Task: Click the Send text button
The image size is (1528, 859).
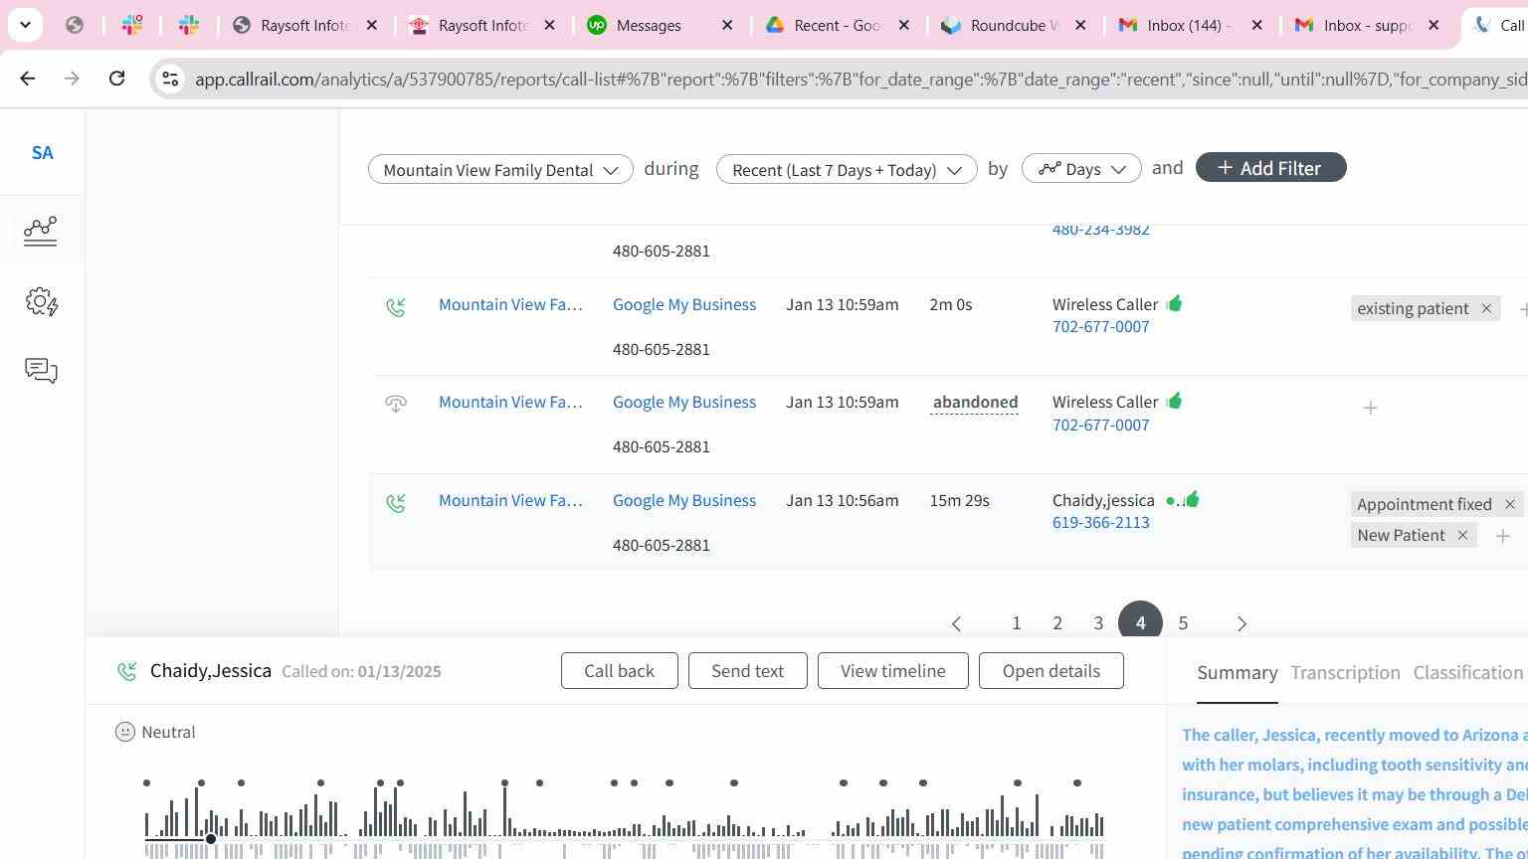Action: tap(747, 671)
